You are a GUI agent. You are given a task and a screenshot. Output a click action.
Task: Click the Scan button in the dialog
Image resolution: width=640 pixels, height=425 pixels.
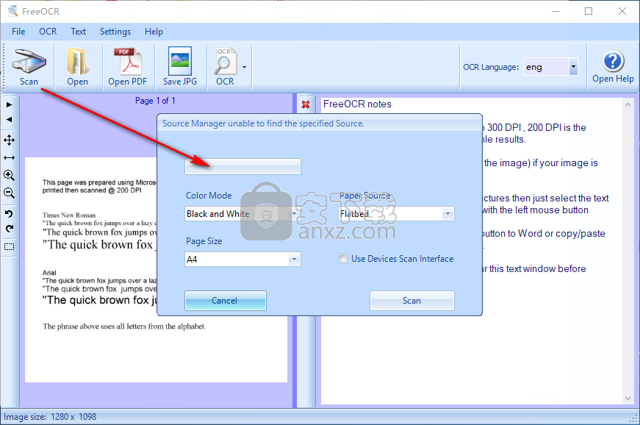pyautogui.click(x=411, y=301)
